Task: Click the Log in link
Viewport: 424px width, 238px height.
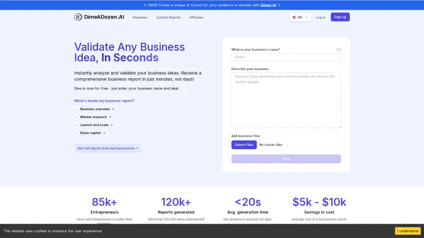Action: coord(321,17)
